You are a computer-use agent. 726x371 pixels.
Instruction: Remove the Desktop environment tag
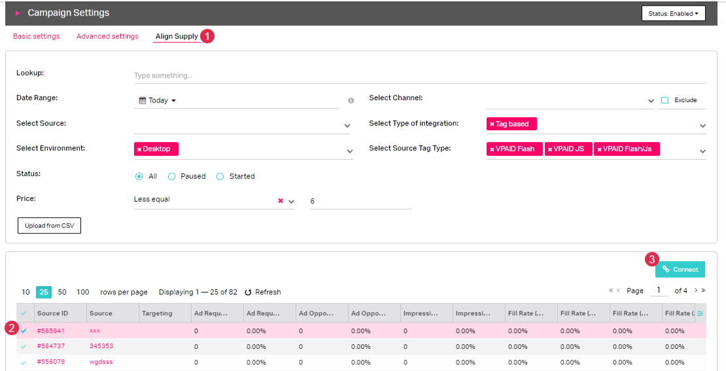coord(139,149)
